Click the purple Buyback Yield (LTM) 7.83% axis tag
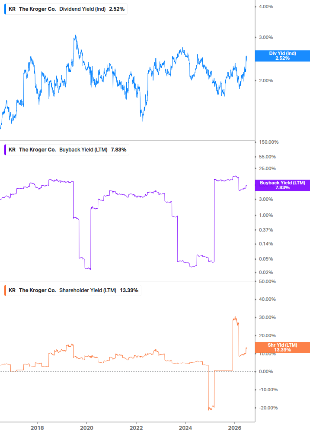The height and width of the screenshot is (435, 310). (x=282, y=185)
